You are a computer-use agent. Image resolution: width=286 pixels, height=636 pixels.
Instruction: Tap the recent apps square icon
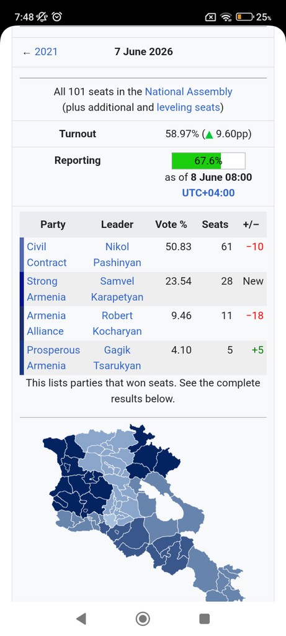click(205, 619)
